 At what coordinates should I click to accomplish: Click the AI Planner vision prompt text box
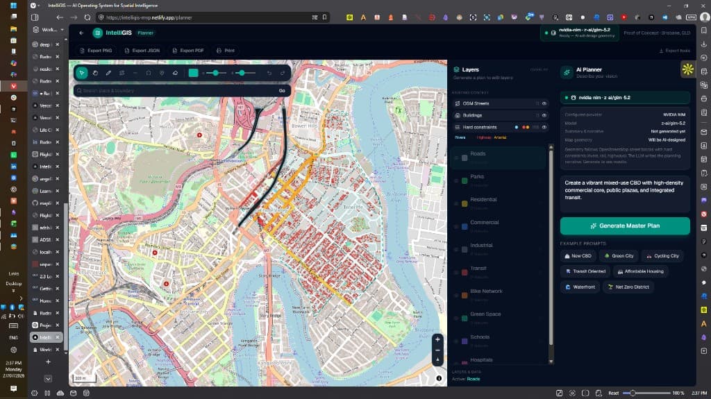(625, 194)
